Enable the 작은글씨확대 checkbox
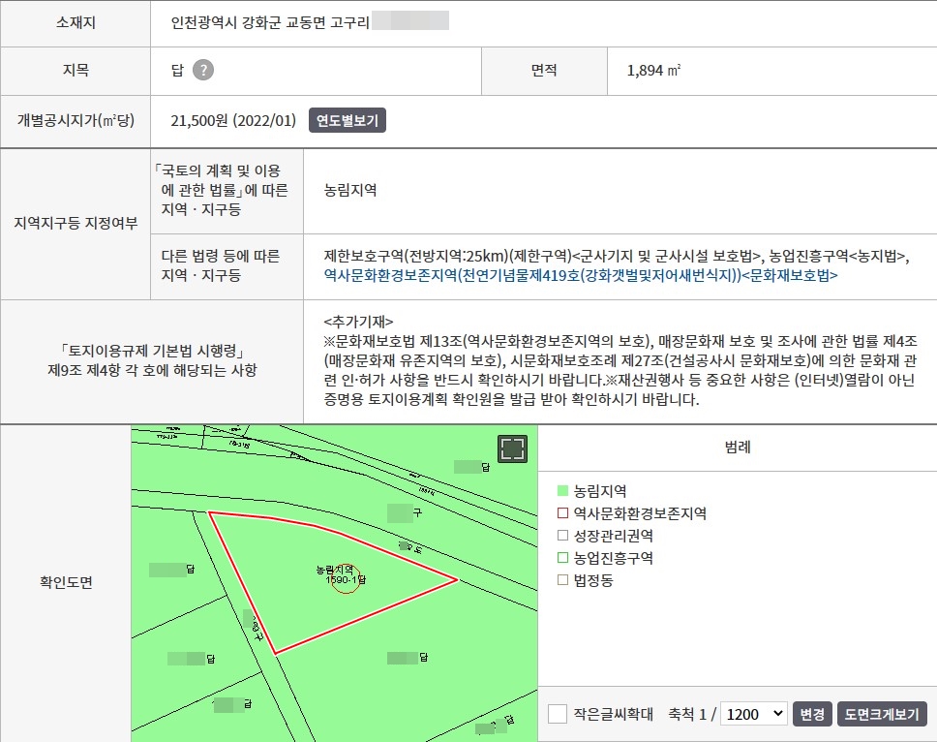Image resolution: width=937 pixels, height=742 pixels. [558, 714]
